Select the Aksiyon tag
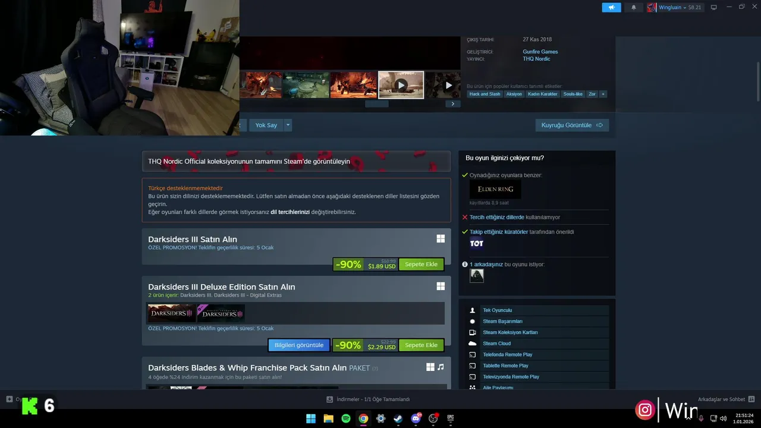The image size is (761, 428). click(x=514, y=94)
